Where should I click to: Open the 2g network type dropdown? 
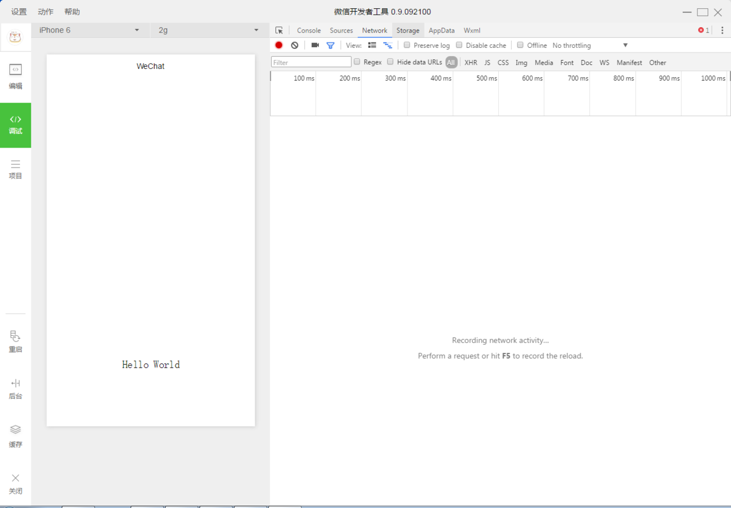pos(209,30)
